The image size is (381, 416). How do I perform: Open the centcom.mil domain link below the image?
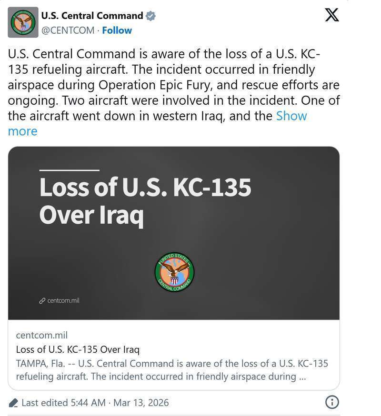point(42,335)
